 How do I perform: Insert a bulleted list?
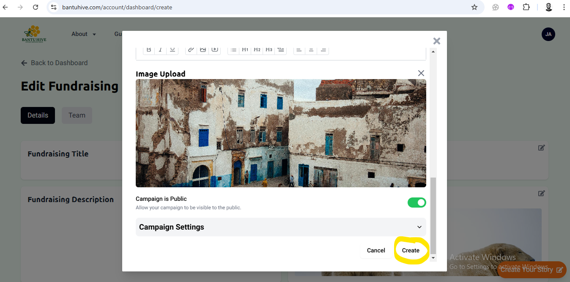pos(233,49)
